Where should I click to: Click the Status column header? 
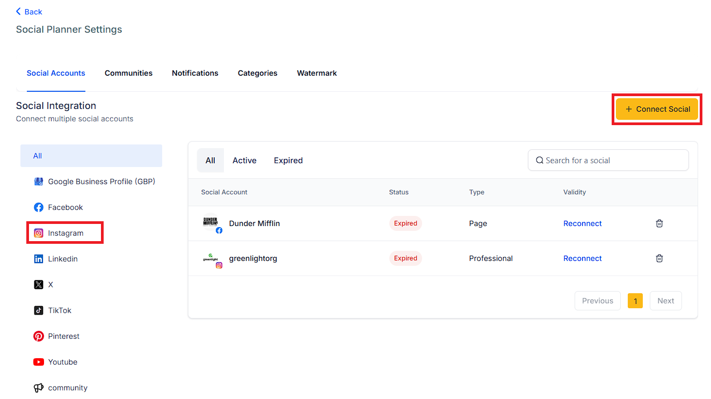click(399, 192)
